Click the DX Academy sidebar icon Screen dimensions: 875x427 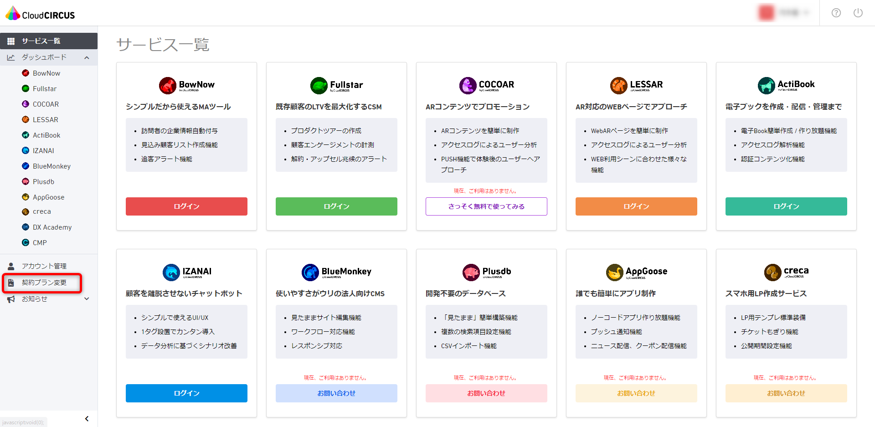tap(26, 227)
